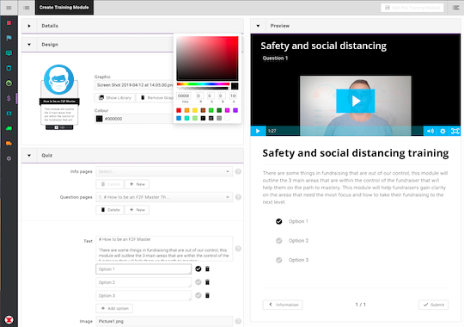Image resolution: width=464 pixels, height=327 pixels.
Task: Click help icon next to Text field
Action: [x=238, y=249]
